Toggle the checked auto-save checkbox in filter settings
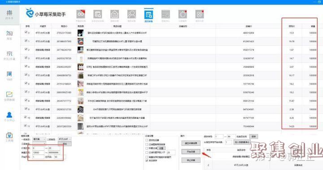Viewport: 323px width, 170px height. tap(147, 161)
